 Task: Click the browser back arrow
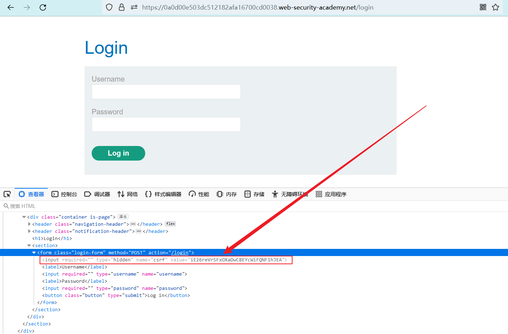click(11, 7)
